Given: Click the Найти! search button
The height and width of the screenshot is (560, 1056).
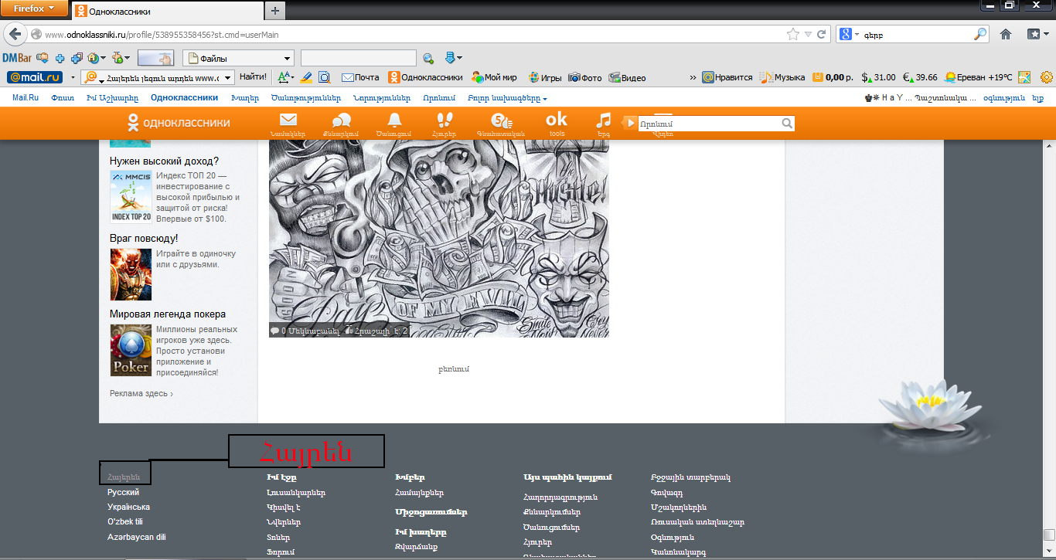Looking at the screenshot, I should pos(253,77).
